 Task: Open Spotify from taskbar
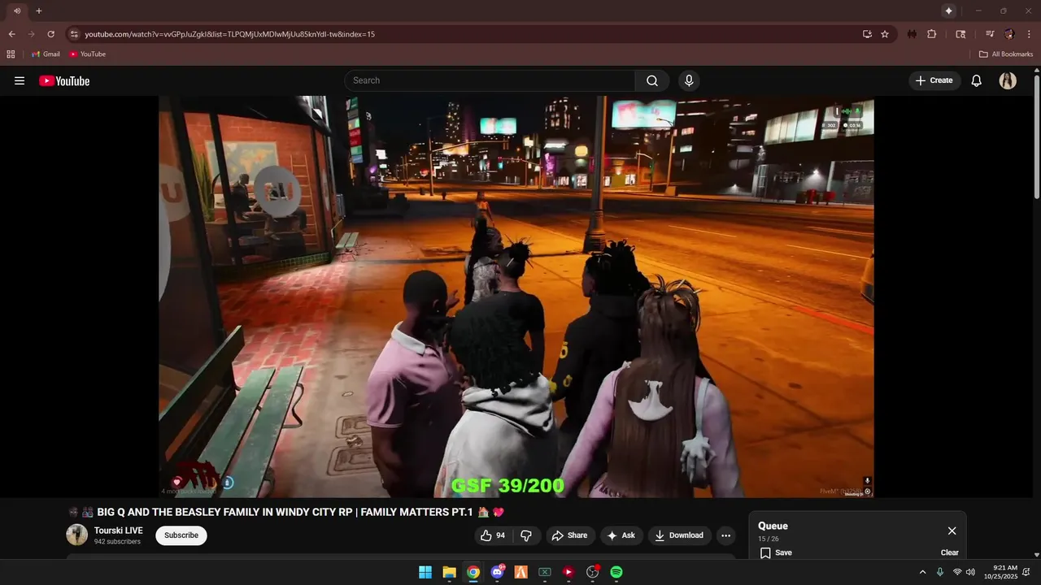pyautogui.click(x=616, y=572)
